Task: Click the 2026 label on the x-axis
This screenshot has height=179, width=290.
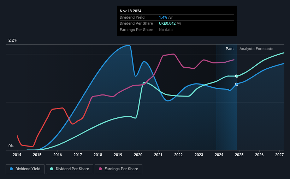Action: 259,155
